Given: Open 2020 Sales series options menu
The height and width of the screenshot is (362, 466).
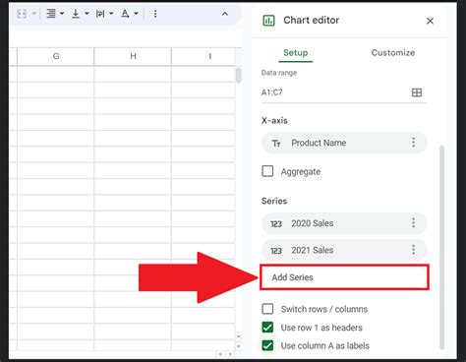Looking at the screenshot, I should (414, 223).
